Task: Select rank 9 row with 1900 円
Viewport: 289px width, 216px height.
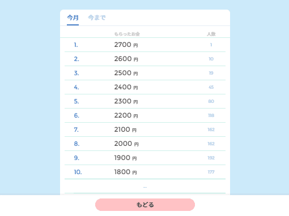Action: coord(145,158)
